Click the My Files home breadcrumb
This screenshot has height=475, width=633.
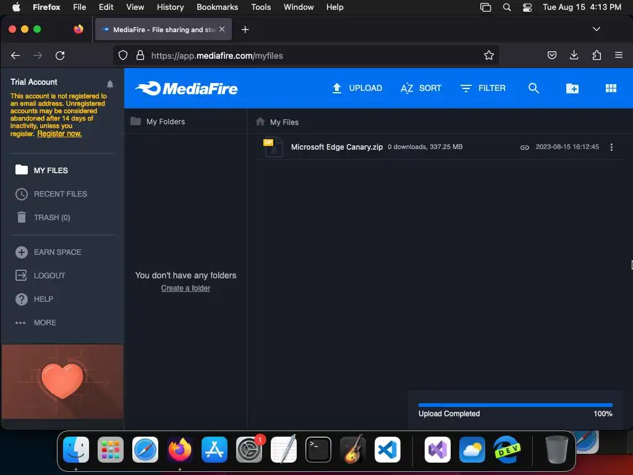[x=278, y=122]
